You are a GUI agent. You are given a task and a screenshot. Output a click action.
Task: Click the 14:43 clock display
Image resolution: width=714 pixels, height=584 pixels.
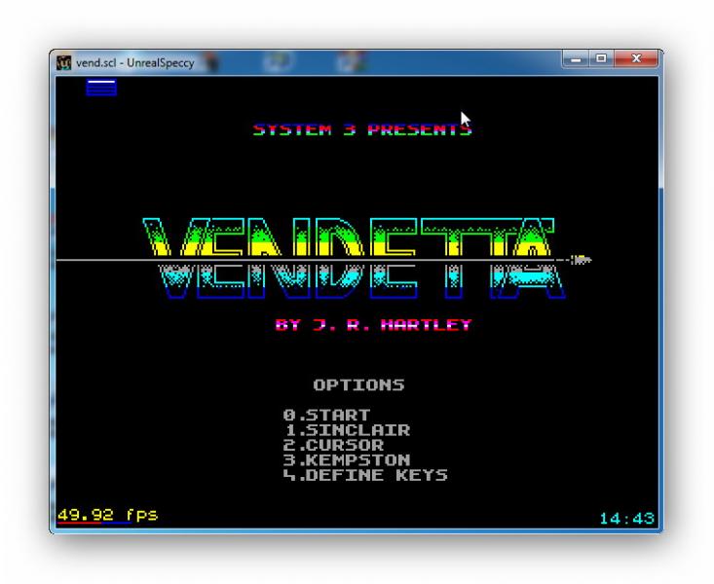coord(625,519)
